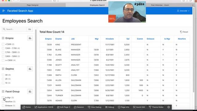Sort by Comm column header

(140, 39)
